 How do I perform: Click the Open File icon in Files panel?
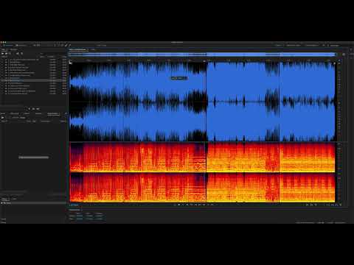pos(3,53)
